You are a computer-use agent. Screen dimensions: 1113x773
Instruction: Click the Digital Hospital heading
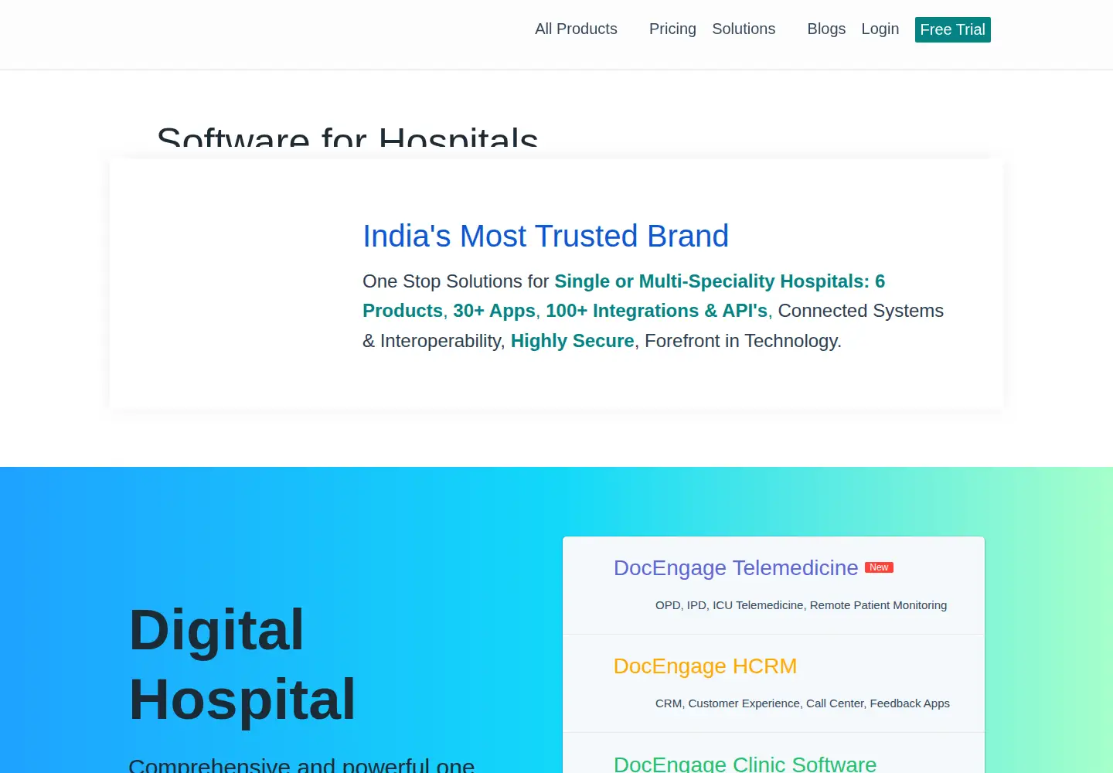point(243,665)
